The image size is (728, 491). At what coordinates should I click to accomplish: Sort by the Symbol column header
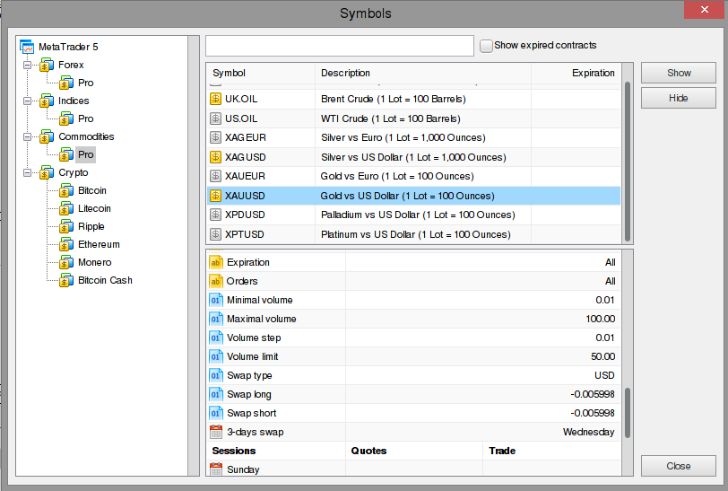(x=261, y=73)
